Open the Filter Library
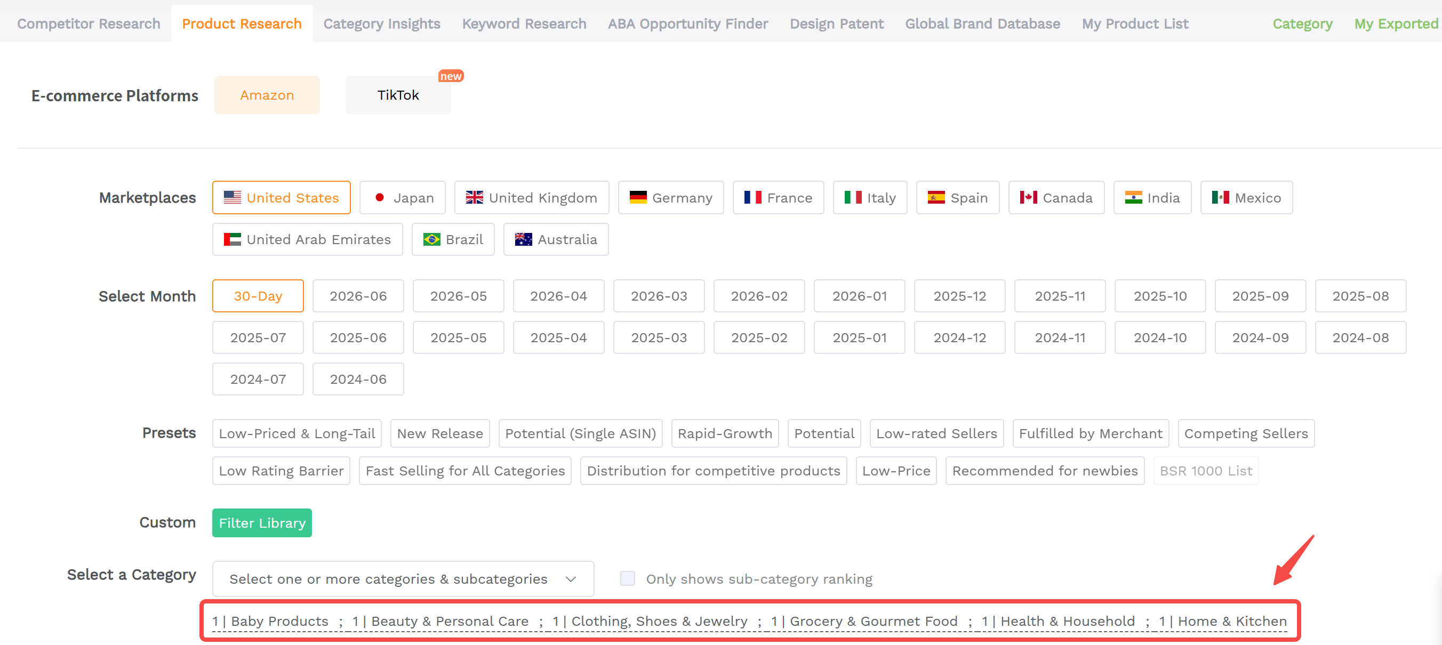Viewport: 1442px width, 645px height. click(262, 523)
